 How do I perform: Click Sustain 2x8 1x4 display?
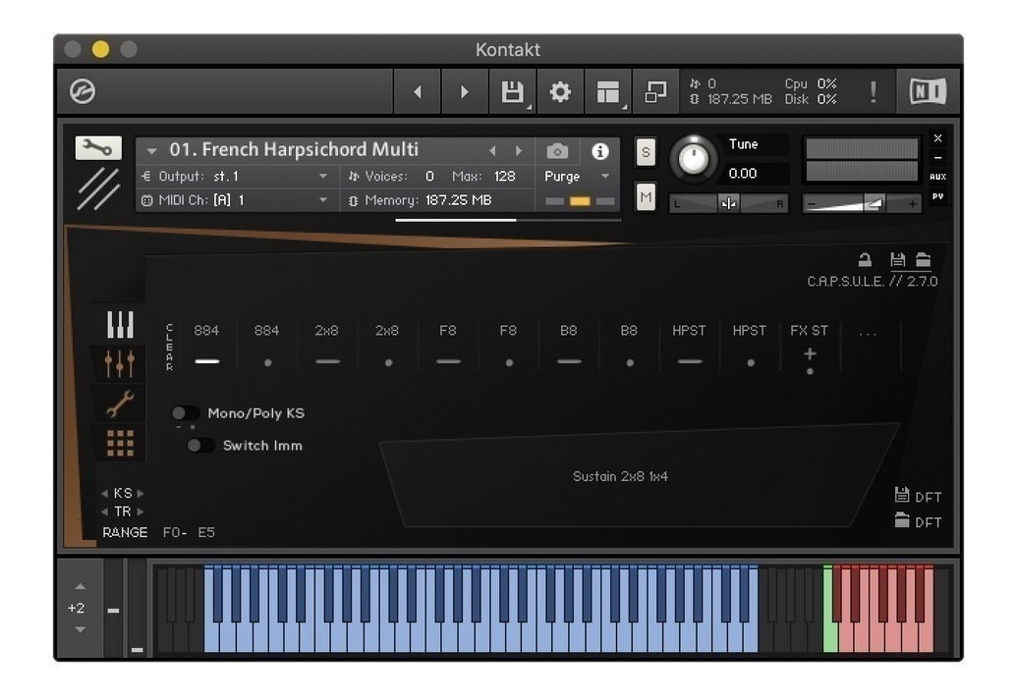[620, 476]
